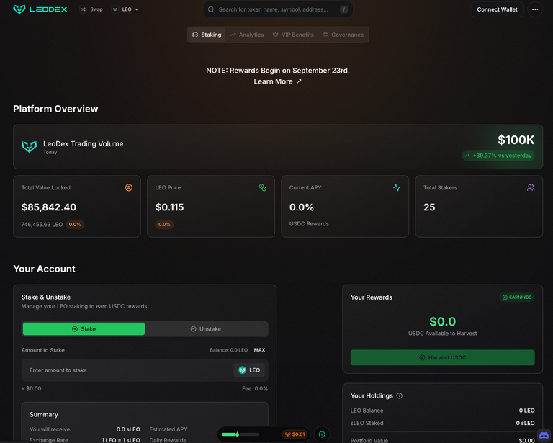Click the LEO Price coins icon
The width and height of the screenshot is (553, 443).
[x=263, y=187]
